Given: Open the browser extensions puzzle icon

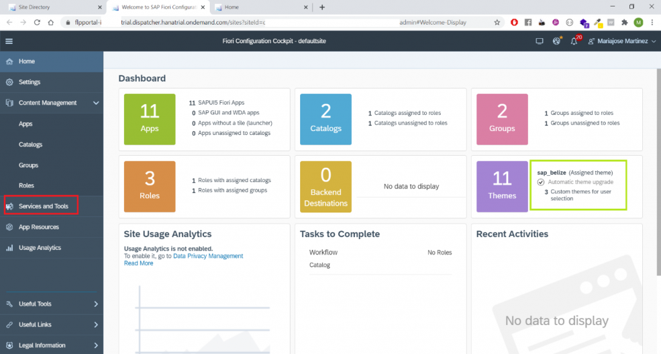Looking at the screenshot, I should 624,23.
